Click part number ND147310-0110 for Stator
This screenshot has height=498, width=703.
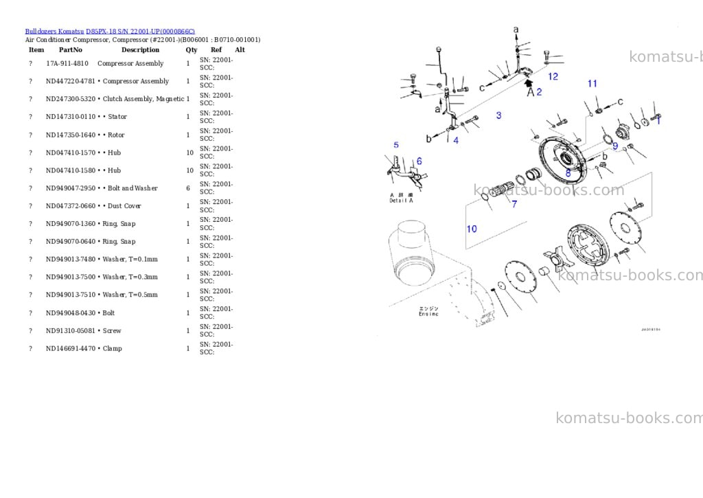pos(71,117)
